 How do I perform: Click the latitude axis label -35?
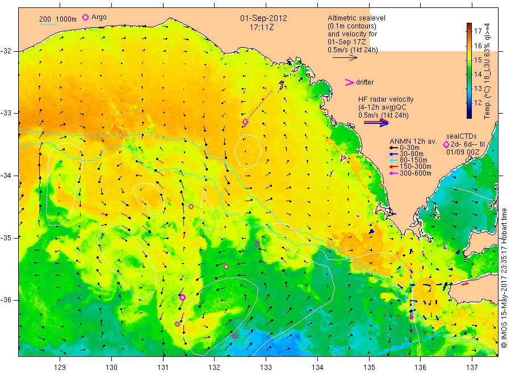6,238
